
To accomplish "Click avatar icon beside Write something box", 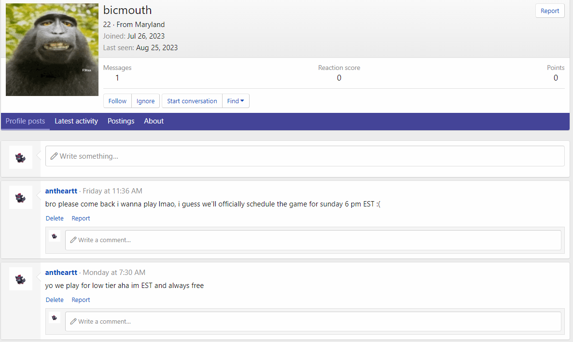I will click(21, 157).
